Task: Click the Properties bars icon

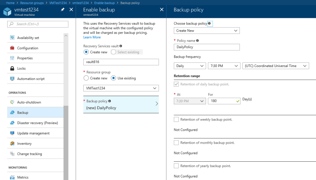Action: [x=12, y=58]
